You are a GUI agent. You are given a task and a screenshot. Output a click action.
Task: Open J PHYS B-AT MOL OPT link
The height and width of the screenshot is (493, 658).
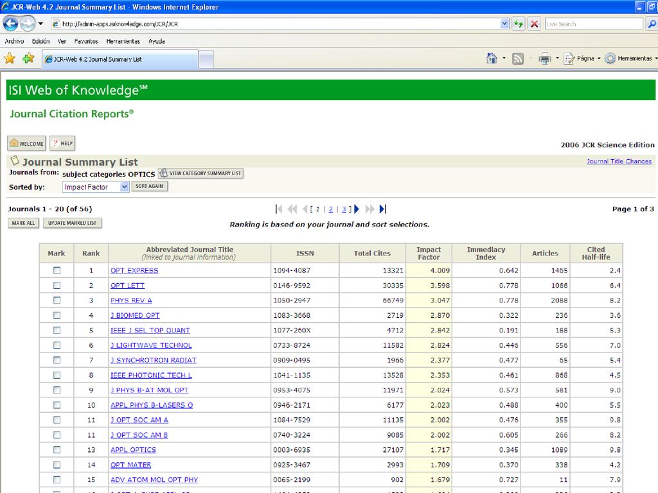coord(149,390)
